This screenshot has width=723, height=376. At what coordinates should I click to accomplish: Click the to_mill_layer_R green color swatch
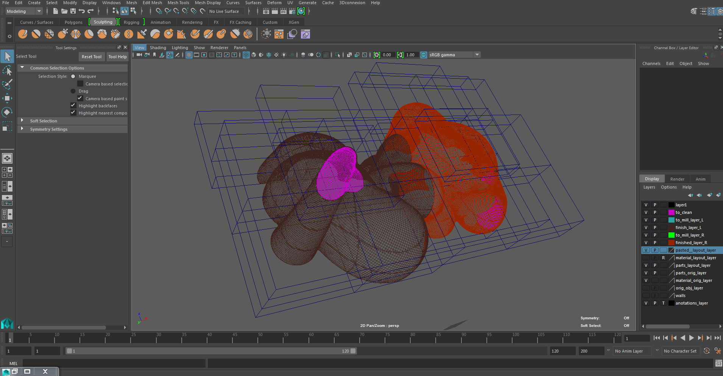click(672, 235)
